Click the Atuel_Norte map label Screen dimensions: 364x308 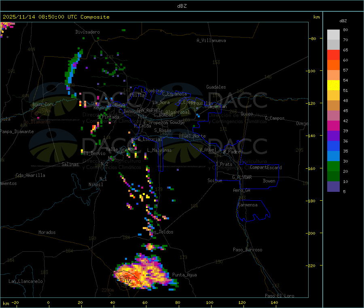[x=192, y=136]
